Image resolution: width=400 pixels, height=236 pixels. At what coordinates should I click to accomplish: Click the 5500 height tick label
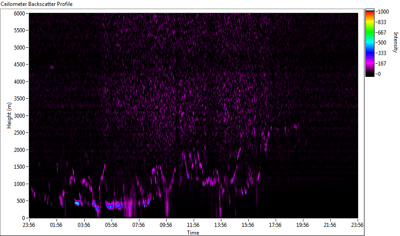[x=20, y=30]
